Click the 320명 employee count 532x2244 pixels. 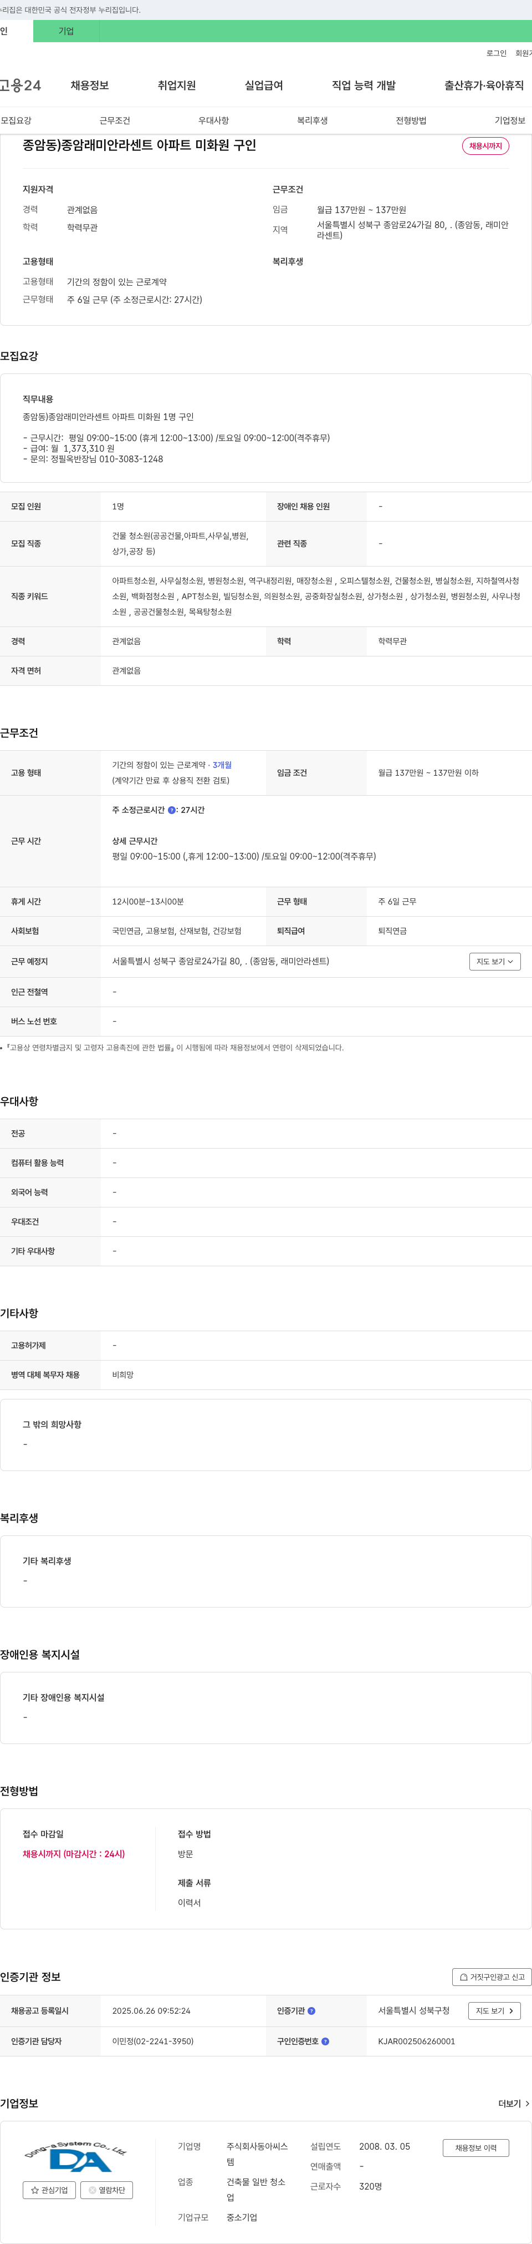pyautogui.click(x=370, y=2186)
